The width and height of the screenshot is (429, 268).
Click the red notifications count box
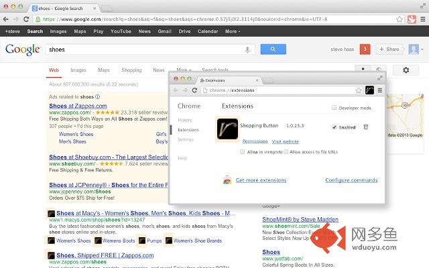click(365, 49)
